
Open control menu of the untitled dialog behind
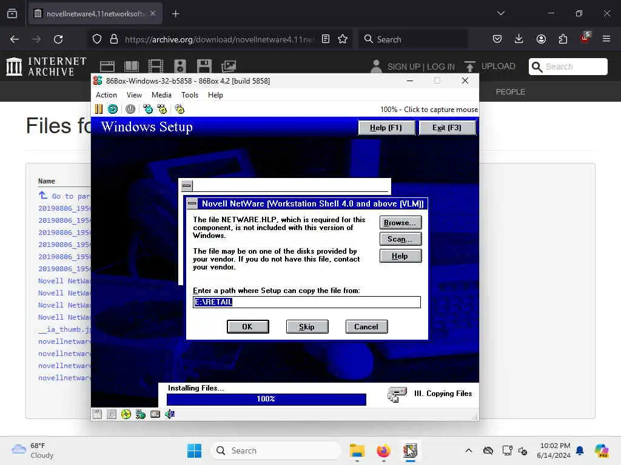point(187,185)
